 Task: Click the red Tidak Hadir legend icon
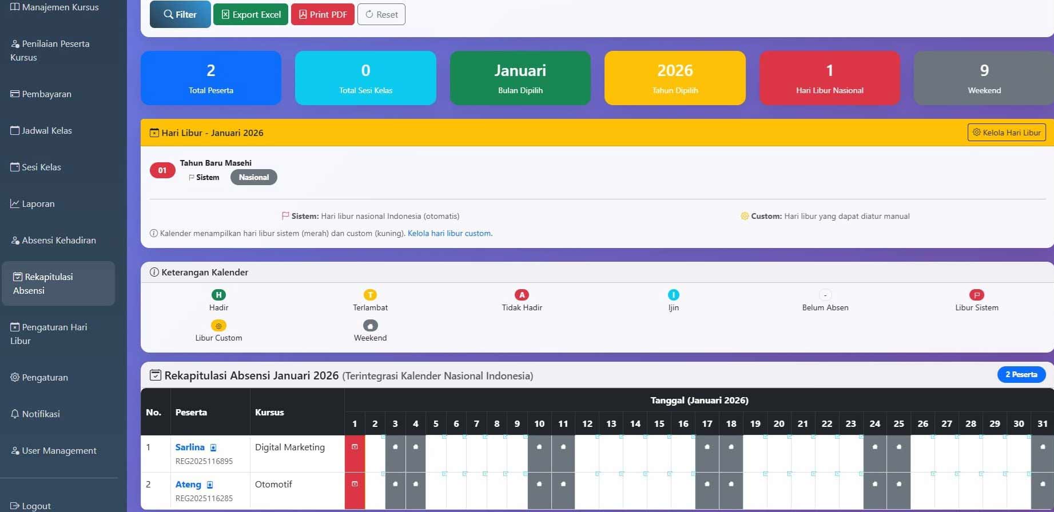coord(522,295)
